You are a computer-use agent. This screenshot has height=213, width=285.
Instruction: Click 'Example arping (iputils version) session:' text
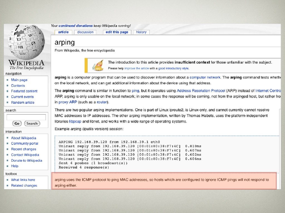(x=89, y=129)
